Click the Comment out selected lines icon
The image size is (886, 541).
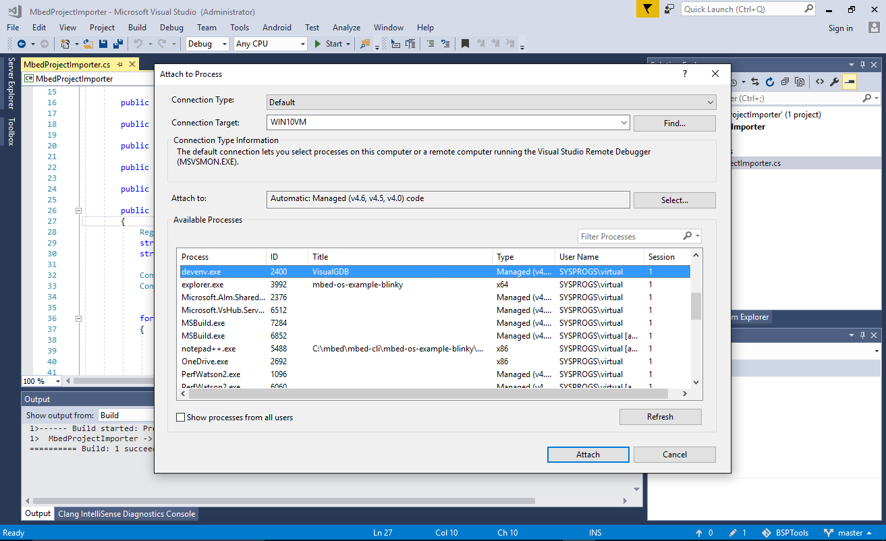pos(430,44)
